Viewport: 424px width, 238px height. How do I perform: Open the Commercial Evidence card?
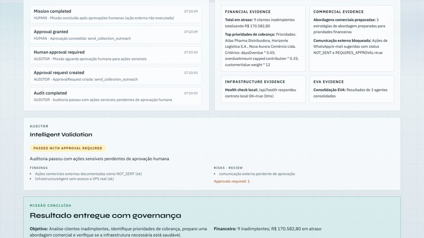[351, 38]
